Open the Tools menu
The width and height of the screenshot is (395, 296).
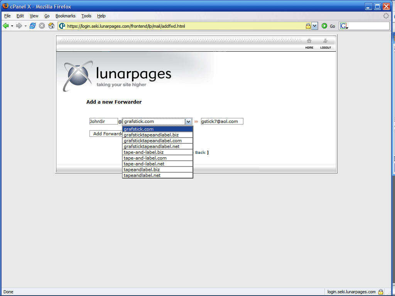(x=86, y=16)
